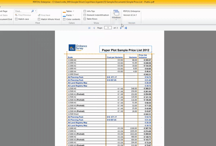Go to the previous page
The width and height of the screenshot is (216, 146).
click(x=94, y=28)
